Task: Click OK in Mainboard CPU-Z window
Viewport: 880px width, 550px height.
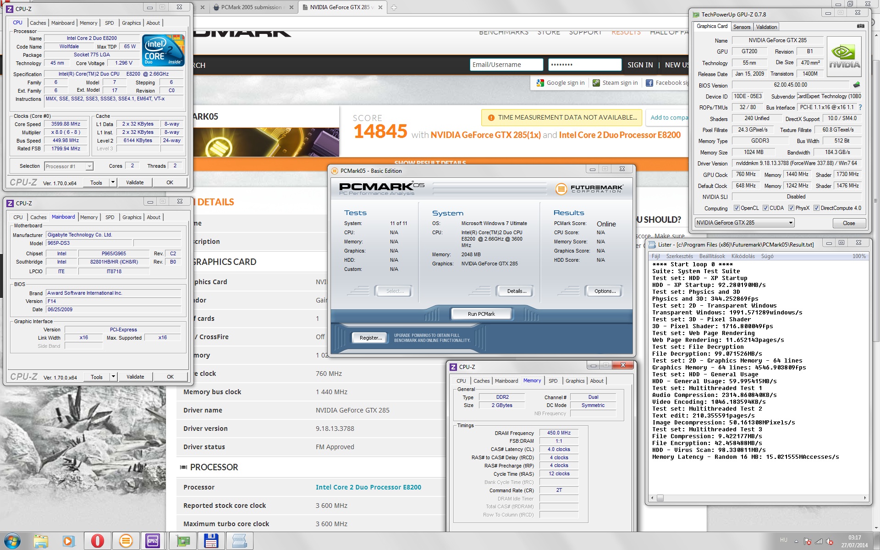Action: click(x=170, y=377)
